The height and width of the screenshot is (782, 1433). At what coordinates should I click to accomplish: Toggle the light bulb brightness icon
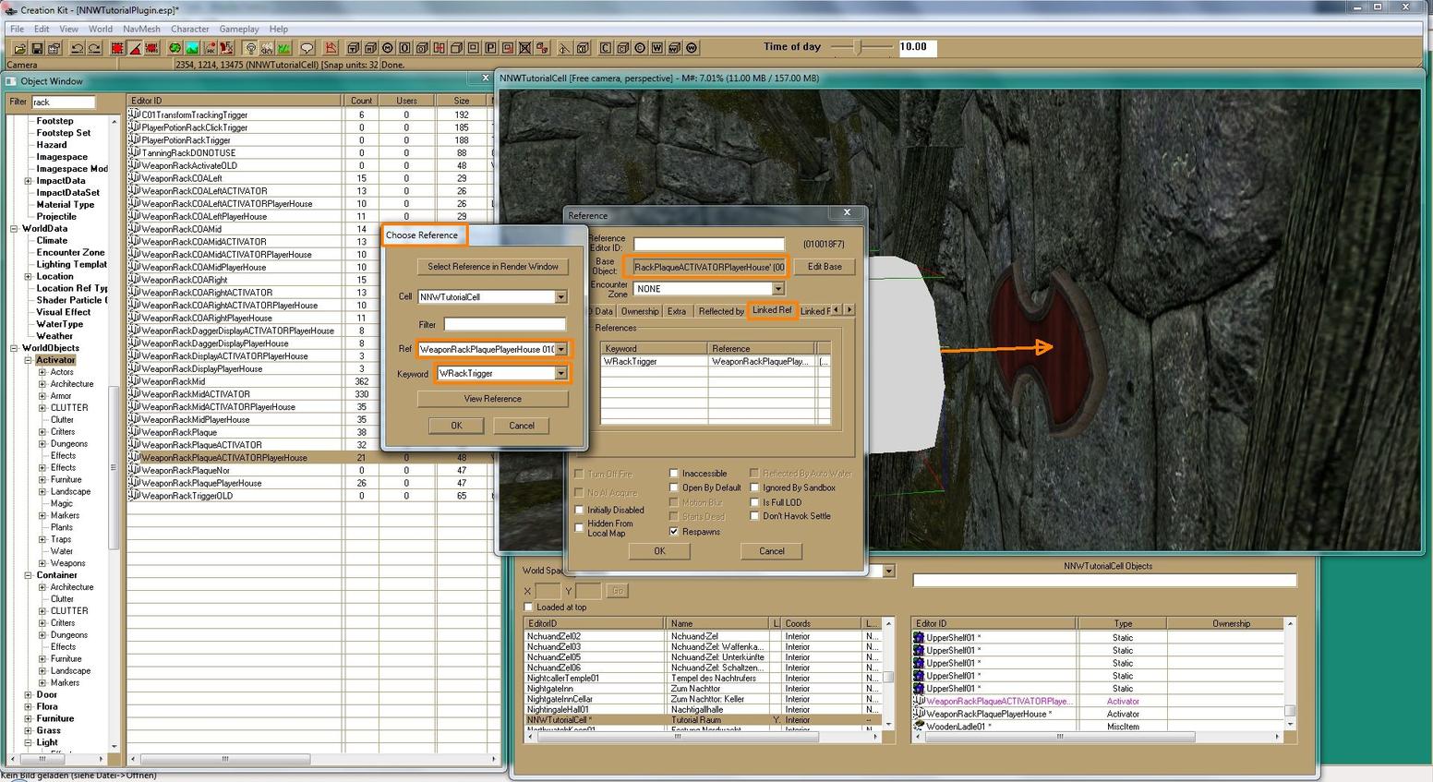[x=250, y=48]
